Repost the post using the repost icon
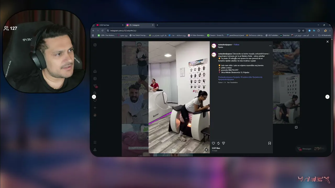The height and width of the screenshot is (188, 335). click(x=218, y=143)
